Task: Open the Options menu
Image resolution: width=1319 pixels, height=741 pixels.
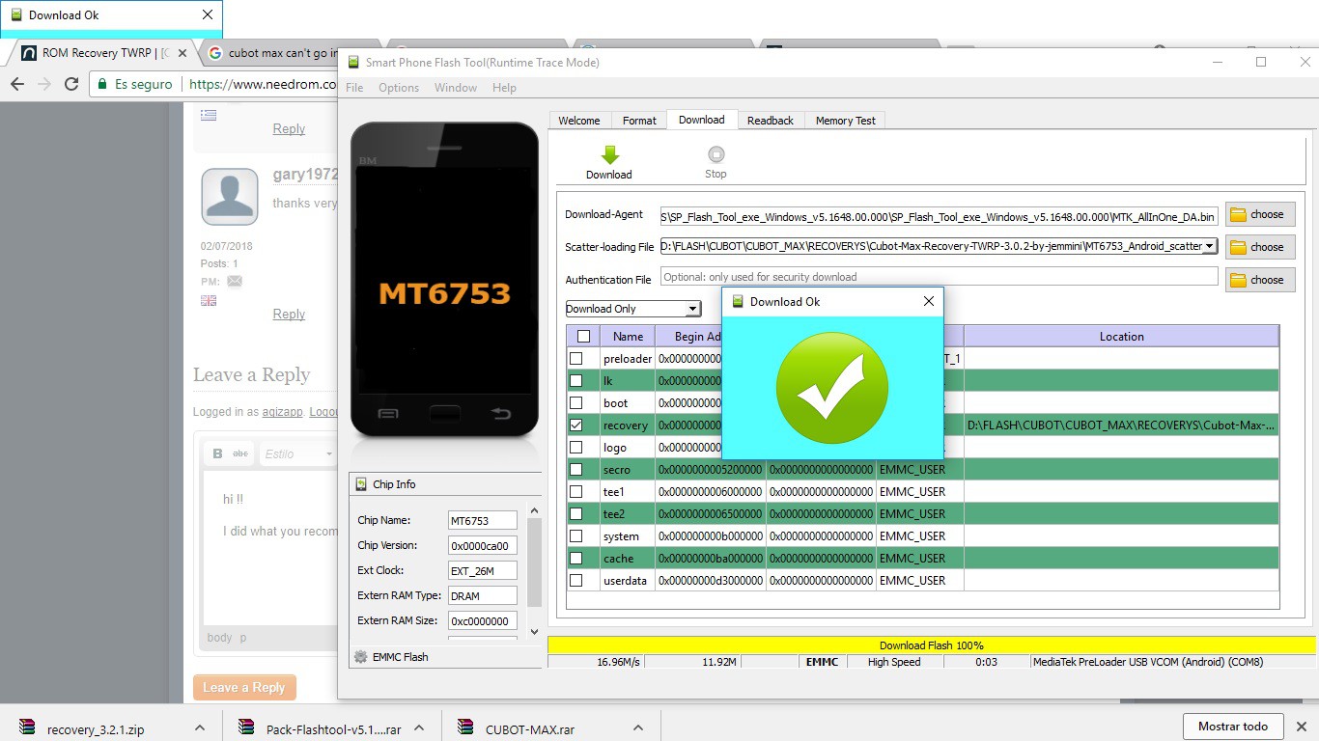Action: tap(399, 88)
